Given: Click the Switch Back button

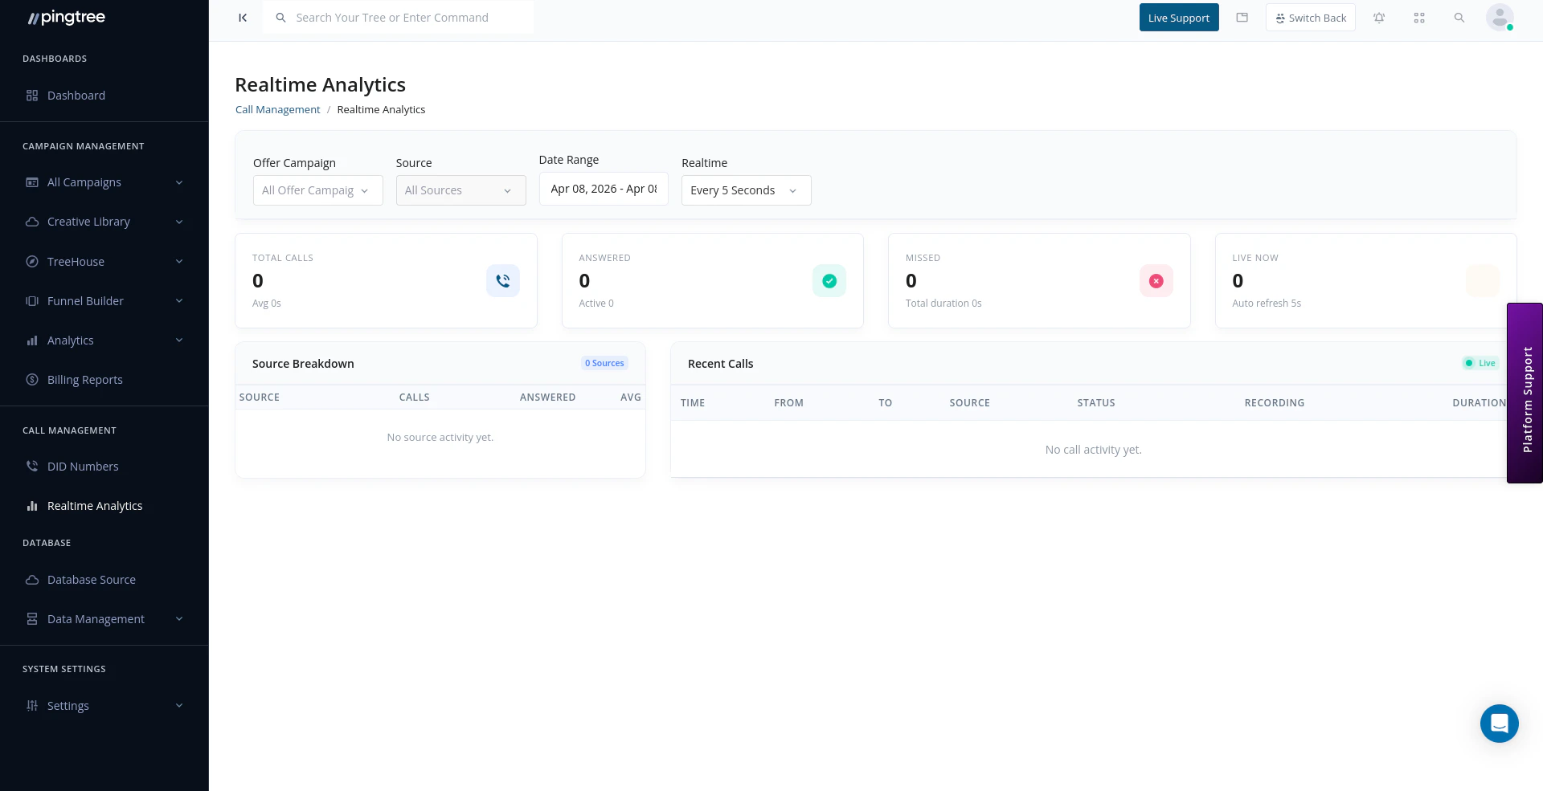Looking at the screenshot, I should pyautogui.click(x=1310, y=17).
